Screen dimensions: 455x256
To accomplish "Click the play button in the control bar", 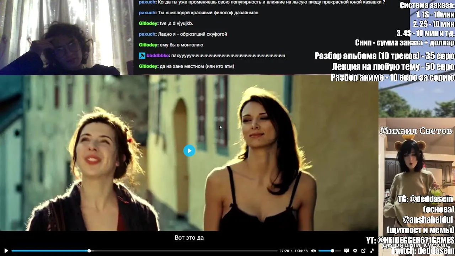I will (6, 251).
